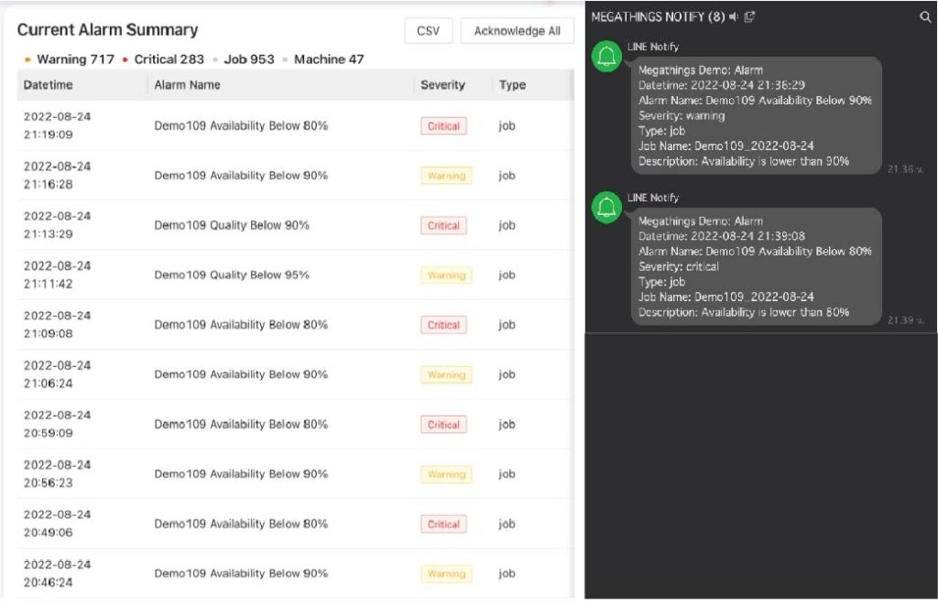Click the Warning badge in the 21:11:42 row
The width and height of the screenshot is (938, 605).
tap(446, 275)
